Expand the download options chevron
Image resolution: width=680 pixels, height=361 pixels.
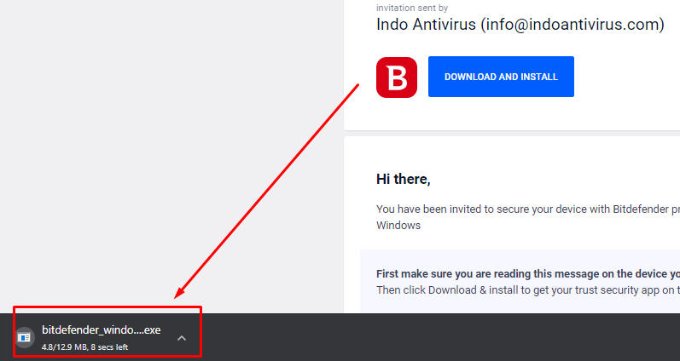pos(182,338)
